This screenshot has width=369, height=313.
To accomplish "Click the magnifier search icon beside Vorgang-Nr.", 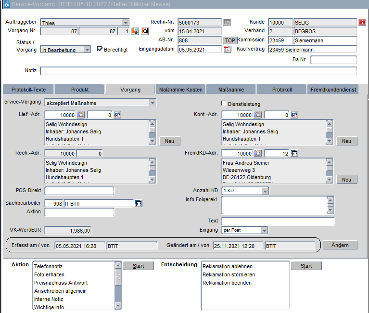I will [x=144, y=31].
